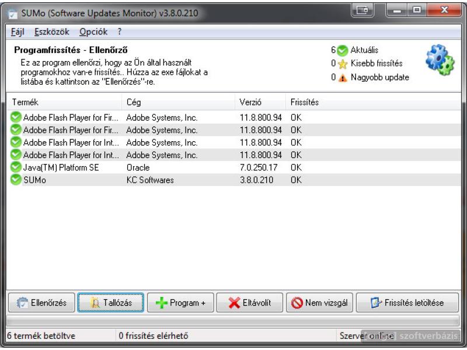The image size is (467, 350).
Task: Sort by the Termék column header
Action: [64, 102]
